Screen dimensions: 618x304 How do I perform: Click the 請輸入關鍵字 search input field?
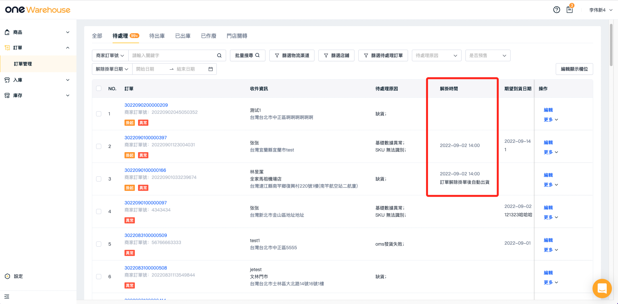click(173, 55)
